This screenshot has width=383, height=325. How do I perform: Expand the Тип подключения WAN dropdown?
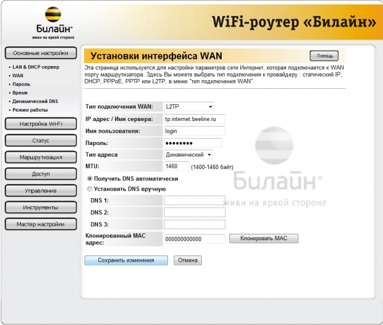(x=189, y=106)
